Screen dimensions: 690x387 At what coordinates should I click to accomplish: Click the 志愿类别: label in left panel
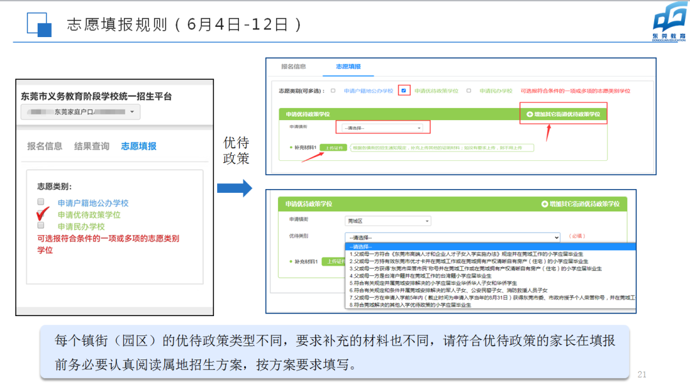tap(54, 186)
